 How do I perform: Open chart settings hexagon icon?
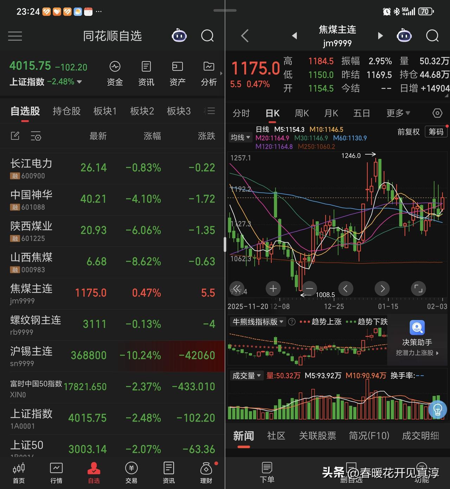click(x=437, y=113)
